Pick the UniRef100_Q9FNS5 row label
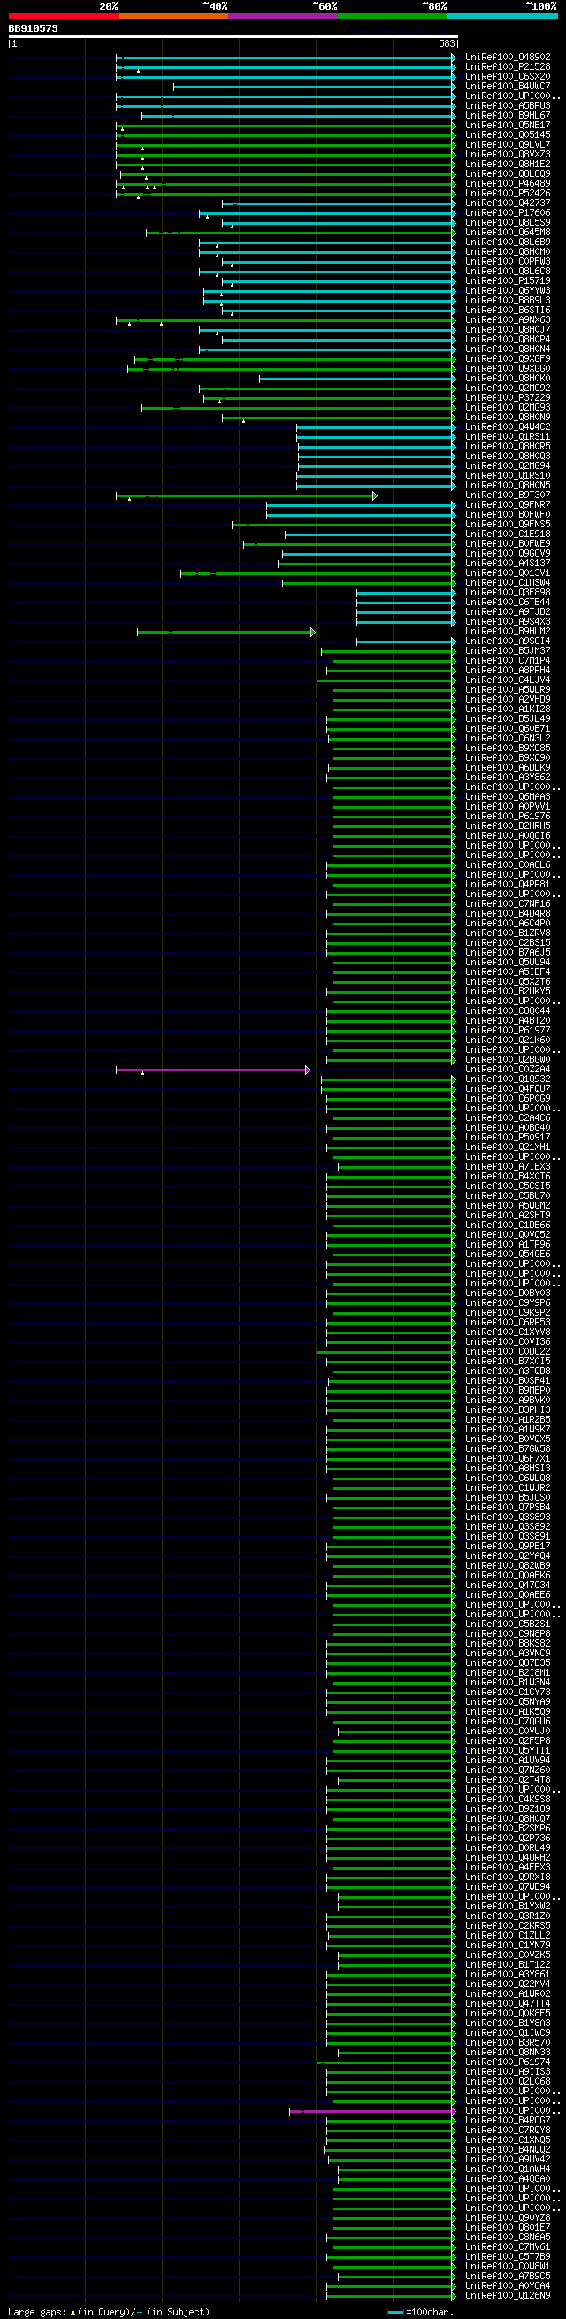Image resolution: width=566 pixels, height=2319 pixels. [x=508, y=525]
